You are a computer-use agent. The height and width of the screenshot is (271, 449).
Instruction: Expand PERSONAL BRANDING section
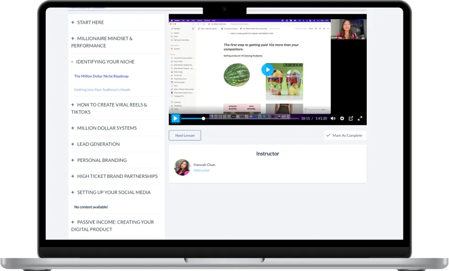(99, 160)
